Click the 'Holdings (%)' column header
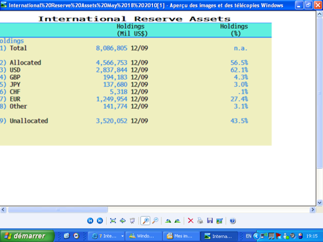 (x=234, y=30)
